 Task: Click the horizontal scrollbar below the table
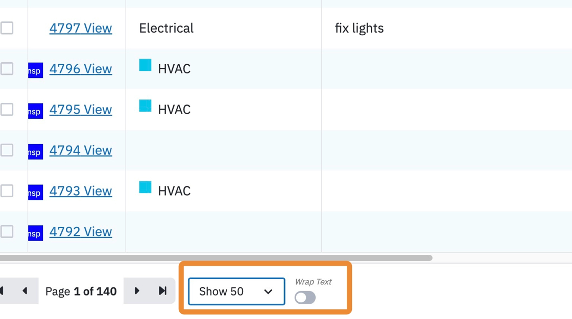click(216, 258)
